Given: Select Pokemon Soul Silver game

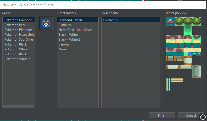Looking at the screenshot, I should pyautogui.click(x=19, y=40).
